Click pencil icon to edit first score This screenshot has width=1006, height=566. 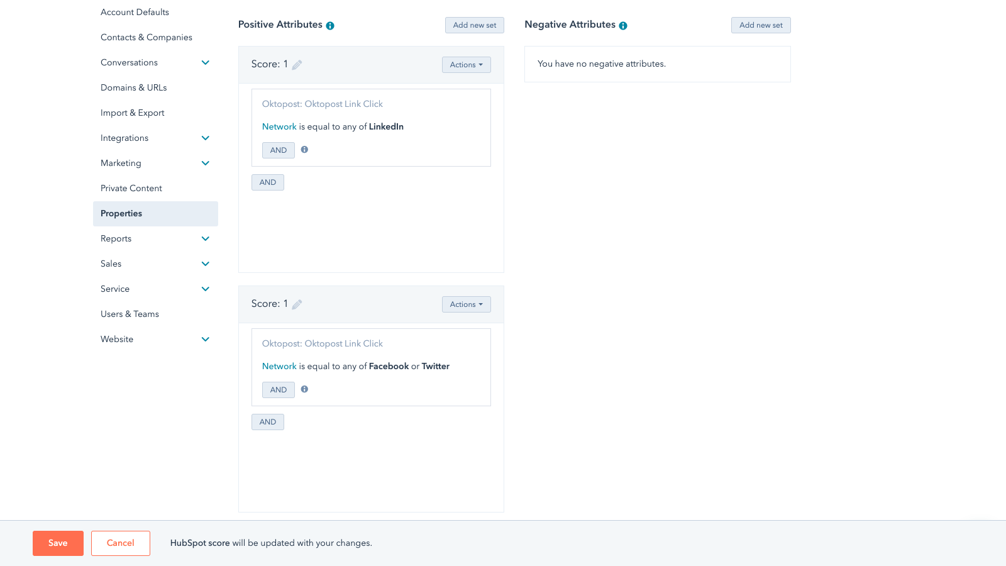pyautogui.click(x=297, y=65)
